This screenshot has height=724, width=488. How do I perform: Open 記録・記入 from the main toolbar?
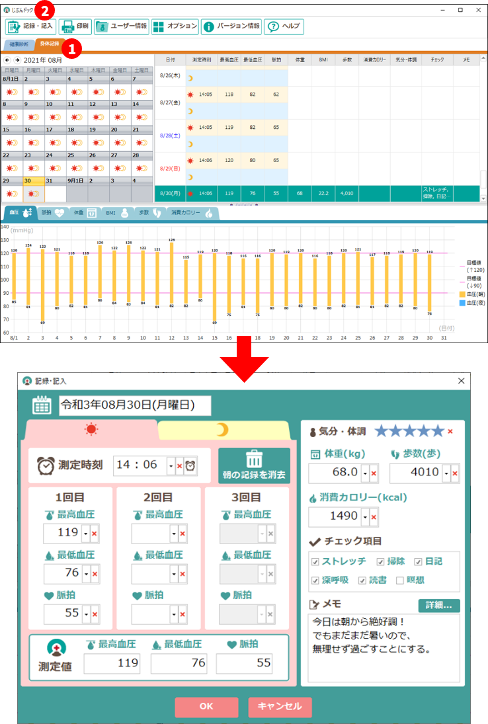point(31,26)
